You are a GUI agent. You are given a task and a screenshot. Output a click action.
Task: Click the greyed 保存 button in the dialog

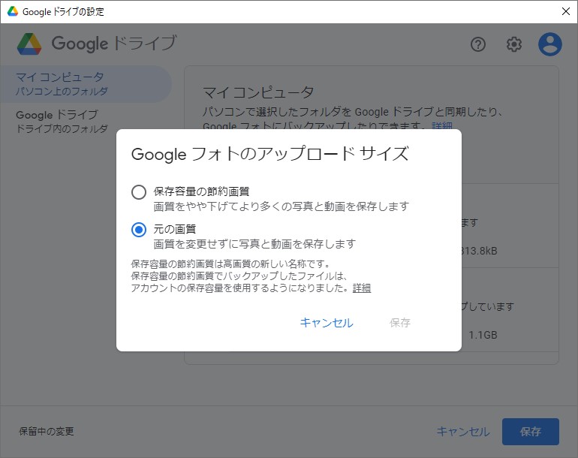[400, 323]
